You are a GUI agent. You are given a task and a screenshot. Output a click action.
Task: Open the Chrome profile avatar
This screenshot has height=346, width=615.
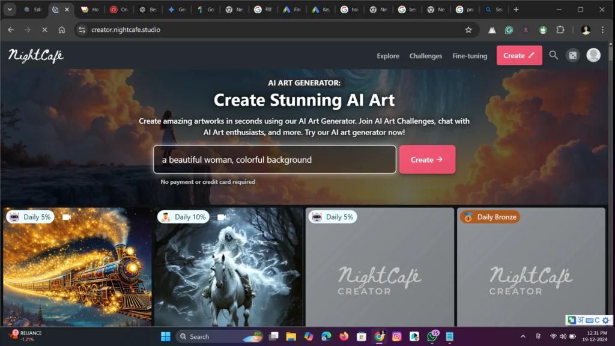[x=586, y=30]
